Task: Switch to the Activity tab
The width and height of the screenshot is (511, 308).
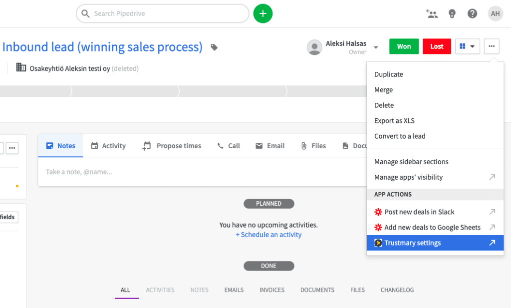Action: pos(108,146)
